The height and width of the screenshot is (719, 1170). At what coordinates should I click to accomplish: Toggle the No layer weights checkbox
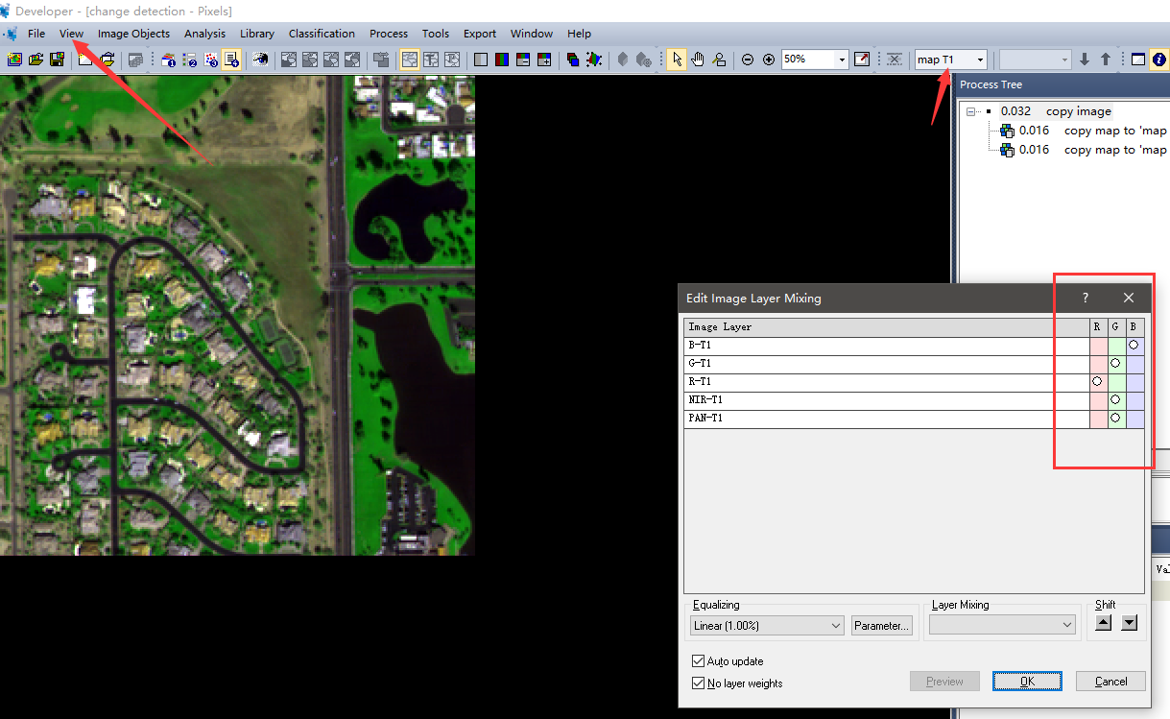click(x=698, y=683)
